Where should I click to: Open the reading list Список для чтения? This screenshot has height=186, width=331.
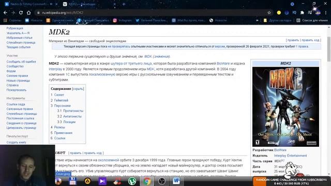(x=312, y=21)
